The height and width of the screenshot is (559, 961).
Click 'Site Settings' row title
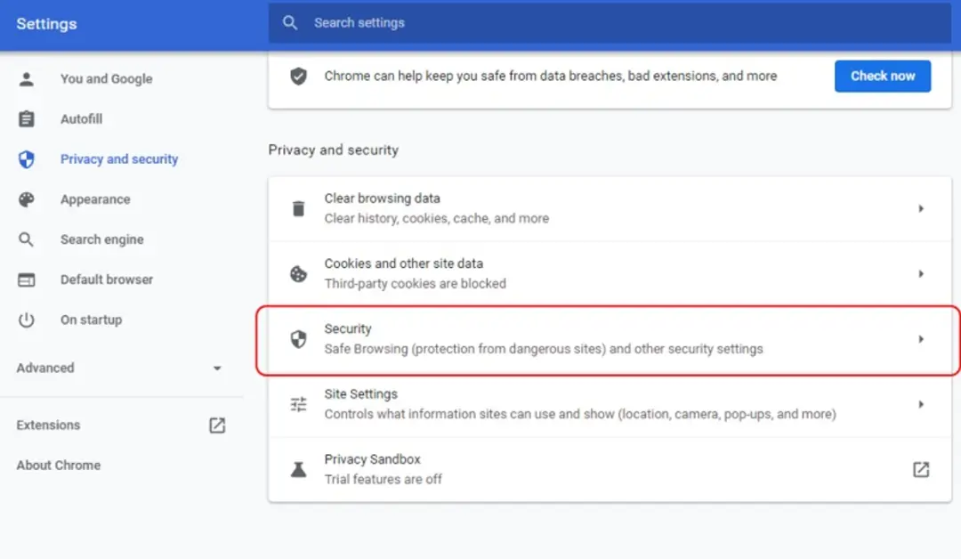pyautogui.click(x=361, y=394)
